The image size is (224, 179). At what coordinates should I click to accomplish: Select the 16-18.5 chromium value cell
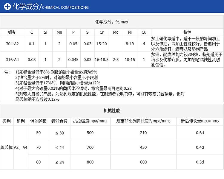[102, 60]
